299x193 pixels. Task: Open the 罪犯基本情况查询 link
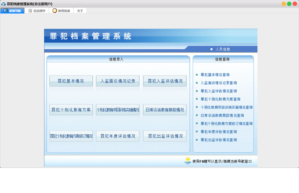[x=215, y=75]
